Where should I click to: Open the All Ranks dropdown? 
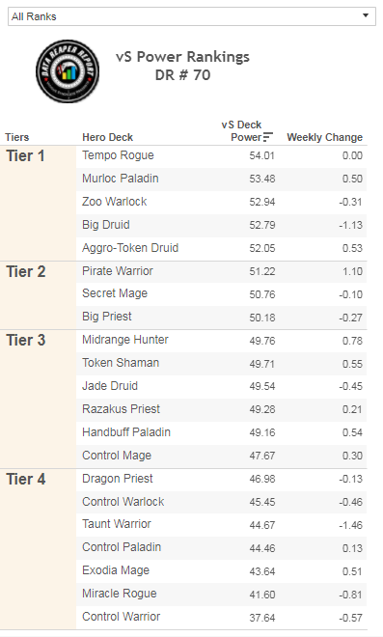click(x=191, y=16)
